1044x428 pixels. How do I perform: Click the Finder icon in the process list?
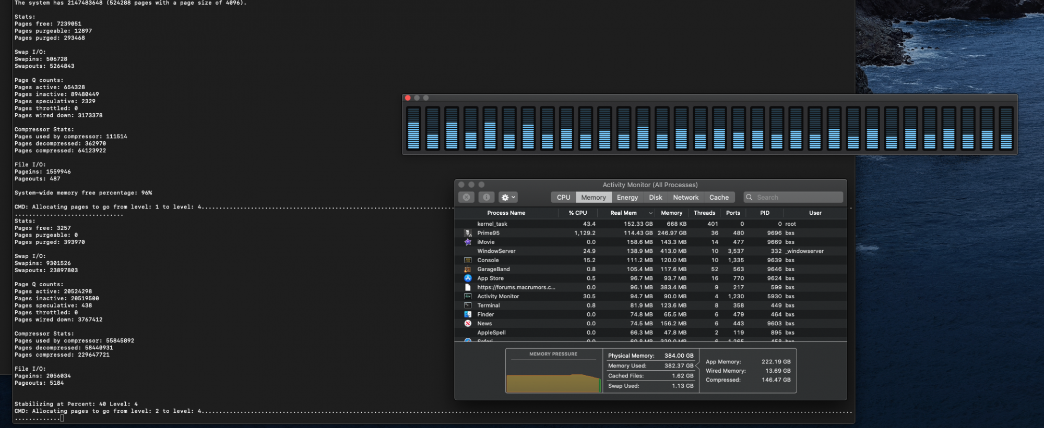468,314
